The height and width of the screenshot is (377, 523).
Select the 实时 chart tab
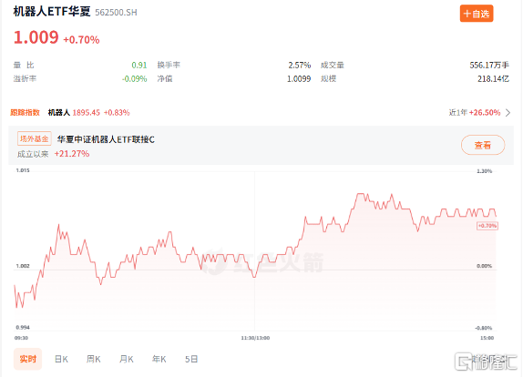(x=27, y=359)
